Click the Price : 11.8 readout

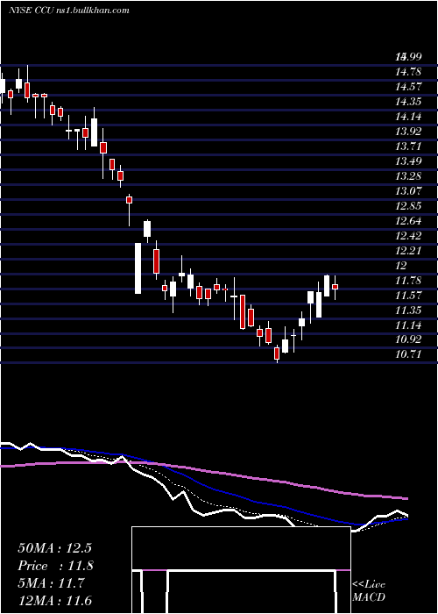pyautogui.click(x=56, y=566)
